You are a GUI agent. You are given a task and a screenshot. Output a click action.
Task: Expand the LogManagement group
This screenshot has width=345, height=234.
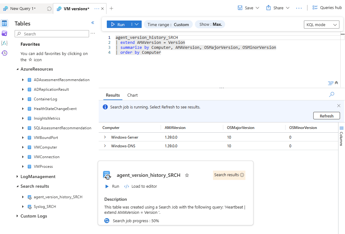coord(17,177)
